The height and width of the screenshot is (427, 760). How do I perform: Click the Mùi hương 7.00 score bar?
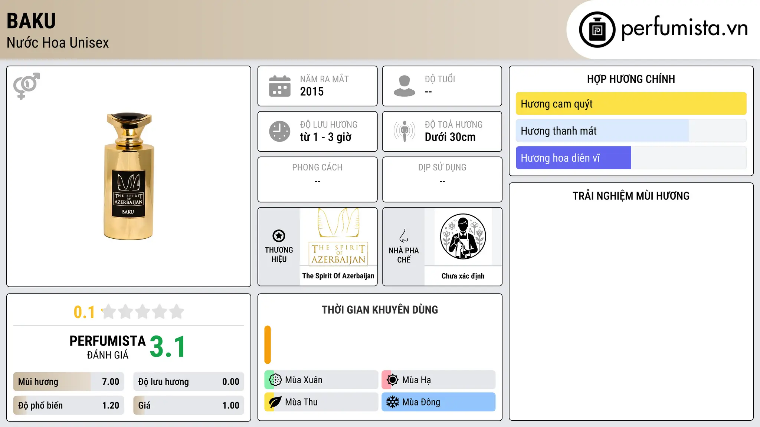click(69, 382)
